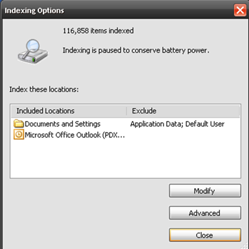Click the Default User exclusion text
Viewport: 249px width, 249px height.
click(205, 124)
